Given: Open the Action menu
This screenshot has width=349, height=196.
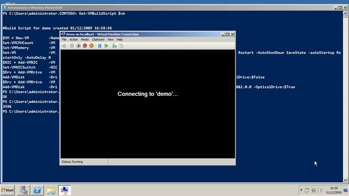Looking at the screenshot, I should click(x=74, y=40).
